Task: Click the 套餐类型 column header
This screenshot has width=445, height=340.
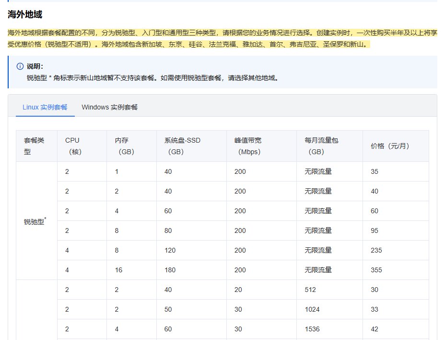Action: point(36,146)
